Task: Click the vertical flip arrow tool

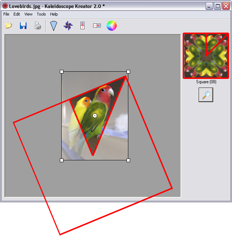Action: (82, 26)
